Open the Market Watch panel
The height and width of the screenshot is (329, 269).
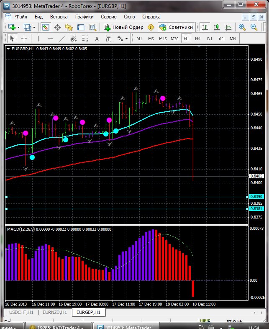[45, 27]
